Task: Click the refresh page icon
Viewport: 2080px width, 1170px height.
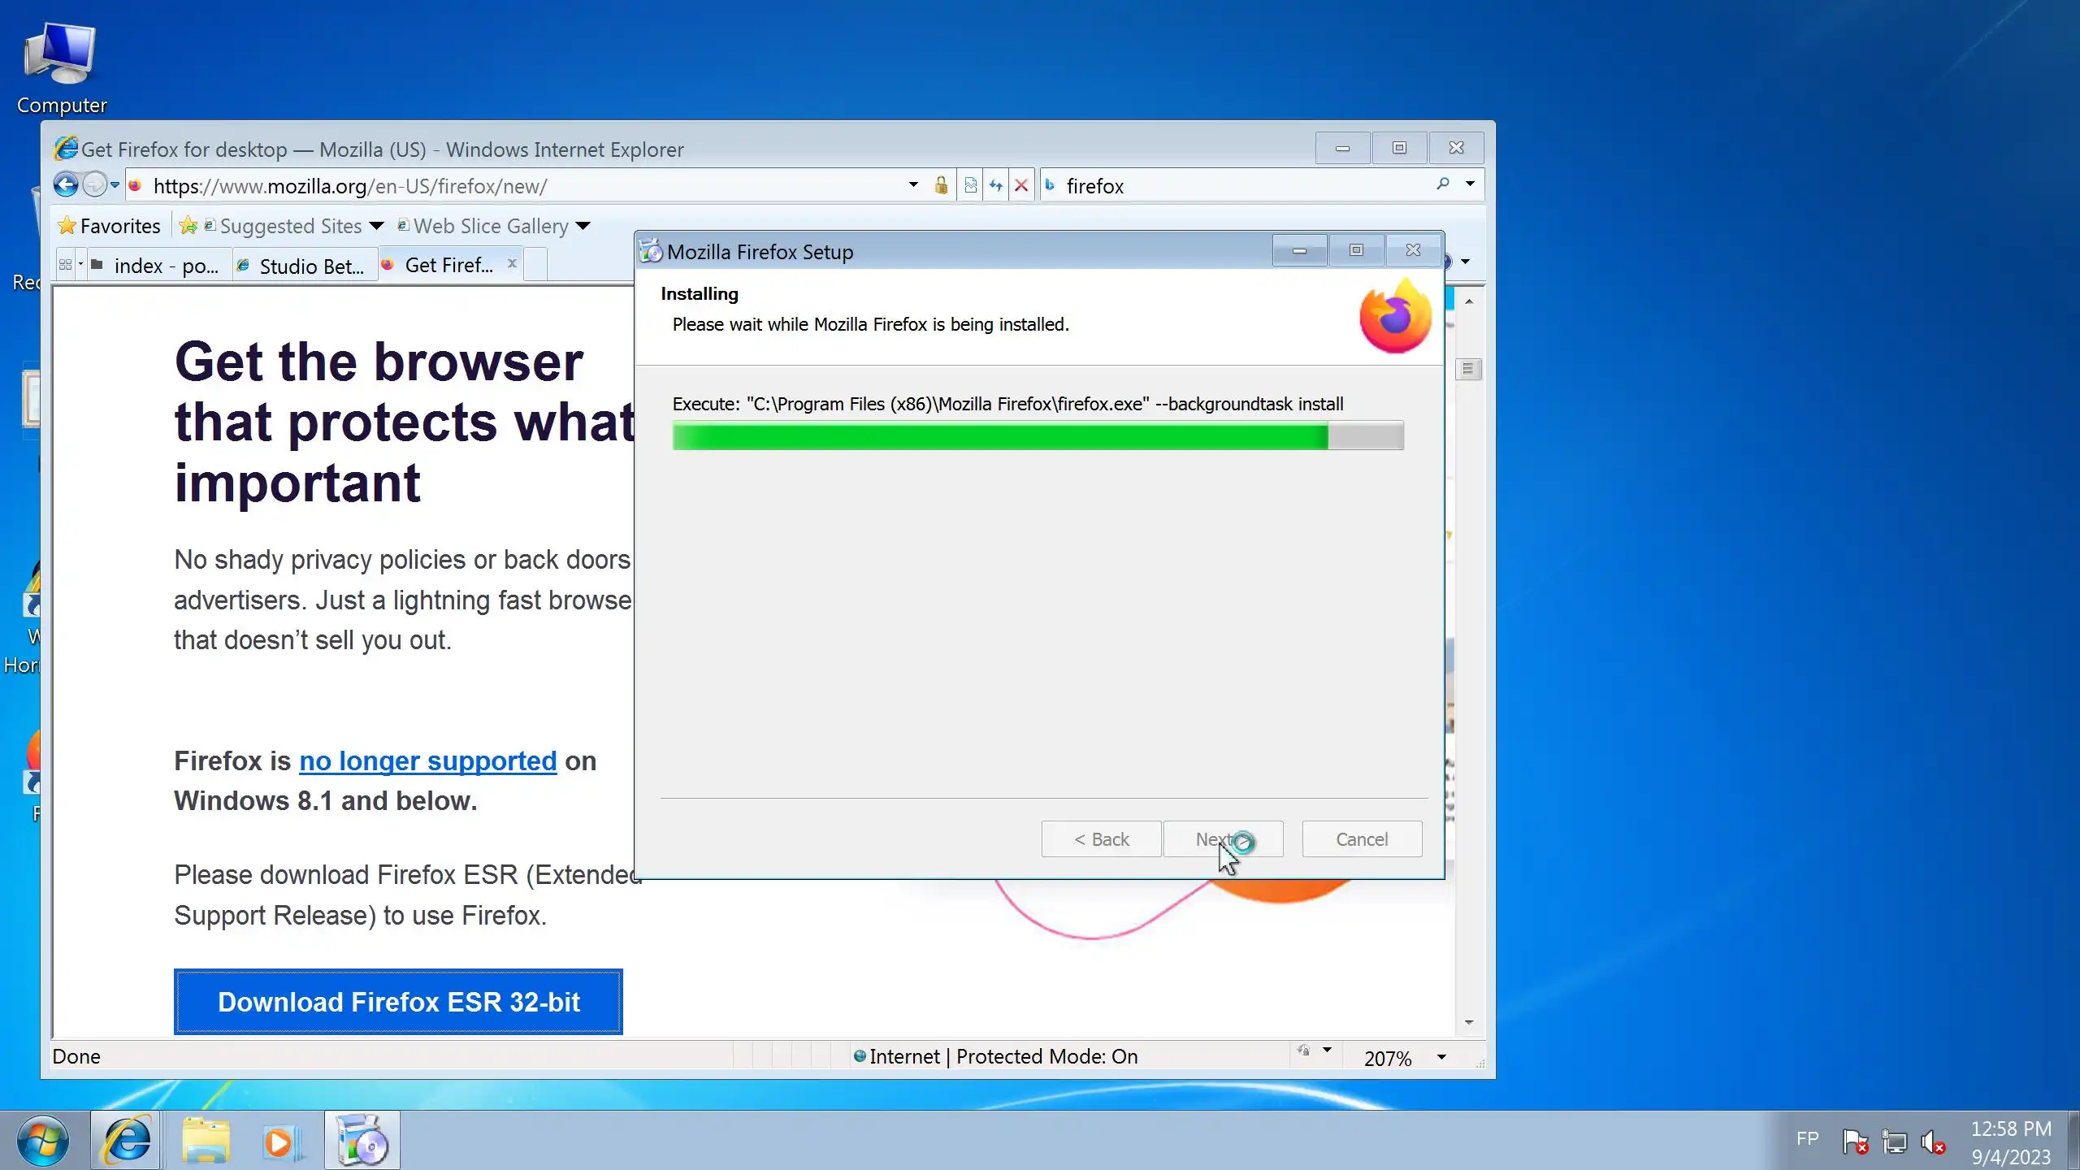Action: point(996,185)
